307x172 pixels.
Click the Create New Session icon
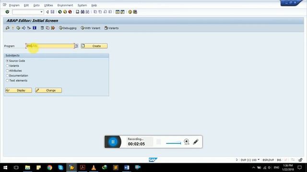117,12
